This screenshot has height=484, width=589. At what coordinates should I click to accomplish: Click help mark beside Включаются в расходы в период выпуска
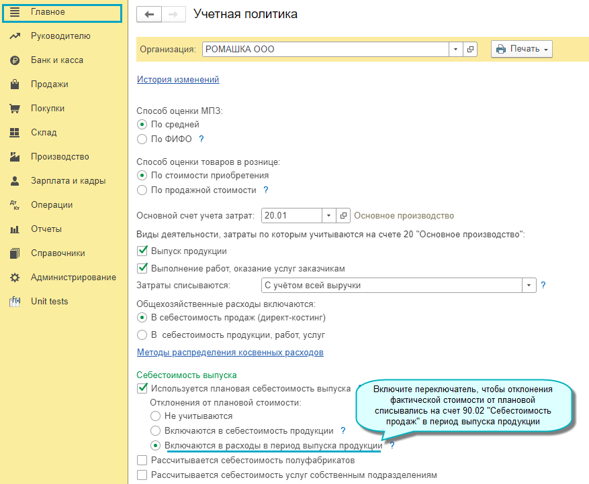coord(392,445)
